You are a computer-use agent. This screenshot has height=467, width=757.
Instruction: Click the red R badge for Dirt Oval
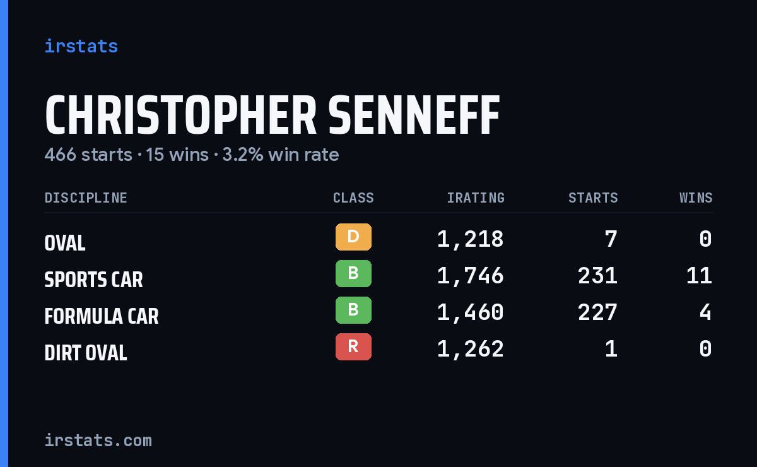(353, 347)
